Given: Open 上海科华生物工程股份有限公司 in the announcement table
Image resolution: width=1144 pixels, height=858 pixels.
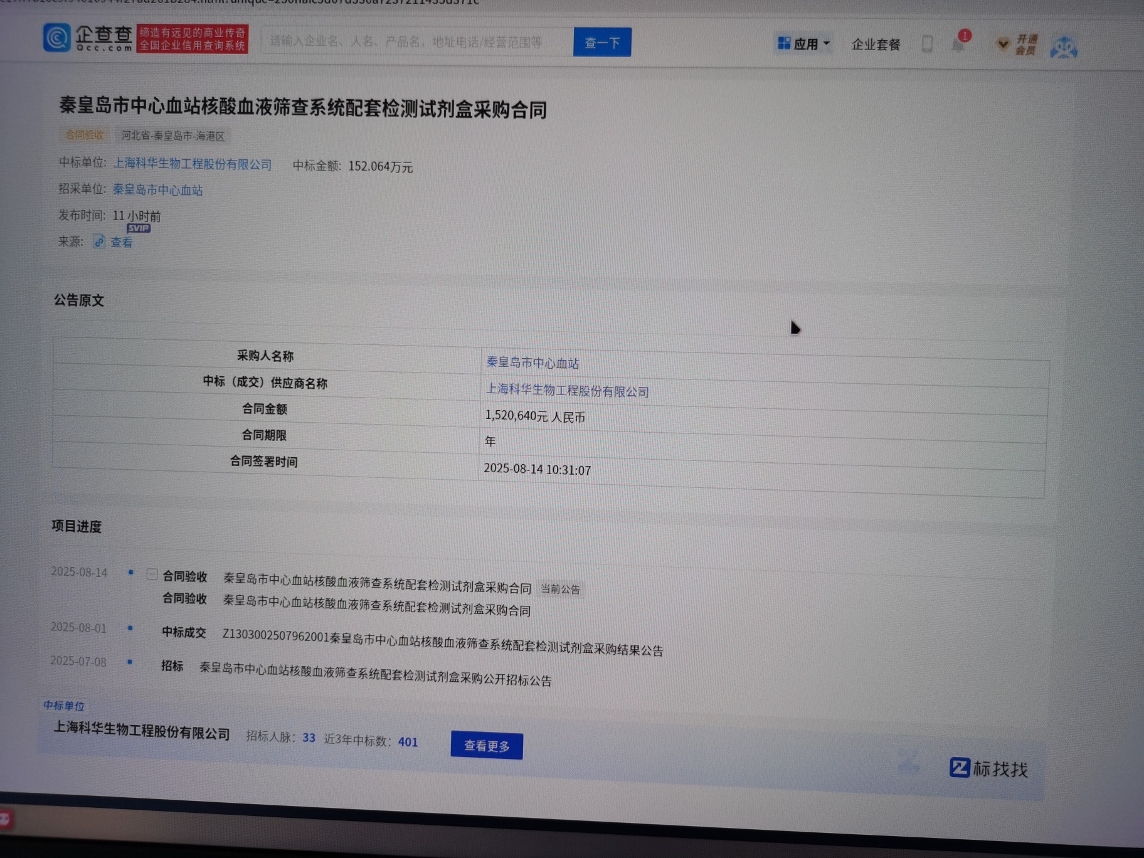Looking at the screenshot, I should pyautogui.click(x=567, y=390).
